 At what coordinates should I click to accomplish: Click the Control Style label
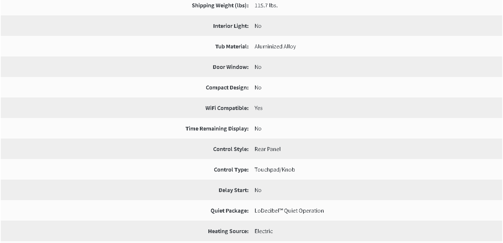tap(231, 149)
